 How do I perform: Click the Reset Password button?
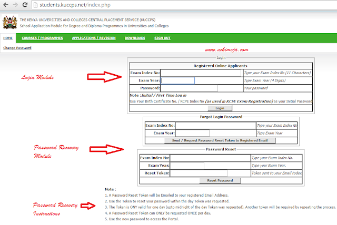coord(220,181)
